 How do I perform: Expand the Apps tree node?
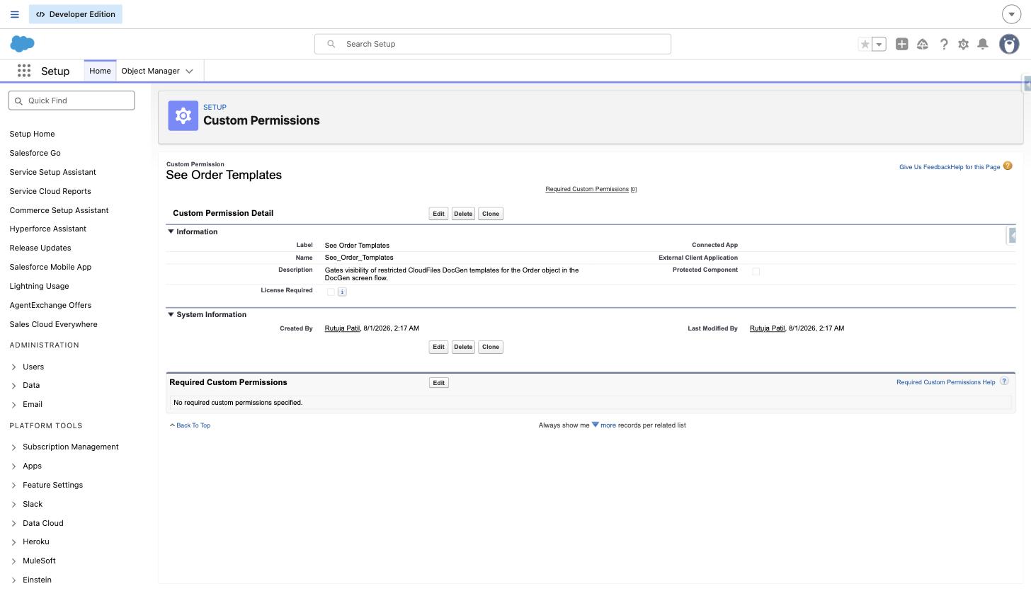[13, 466]
